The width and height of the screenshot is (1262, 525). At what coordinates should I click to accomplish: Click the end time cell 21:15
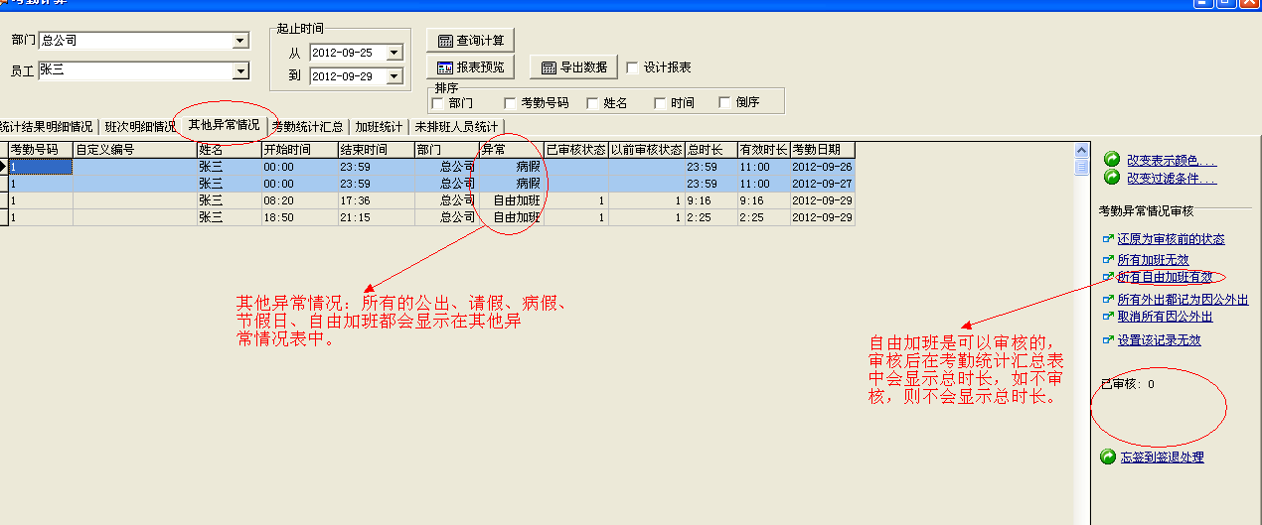coord(376,217)
